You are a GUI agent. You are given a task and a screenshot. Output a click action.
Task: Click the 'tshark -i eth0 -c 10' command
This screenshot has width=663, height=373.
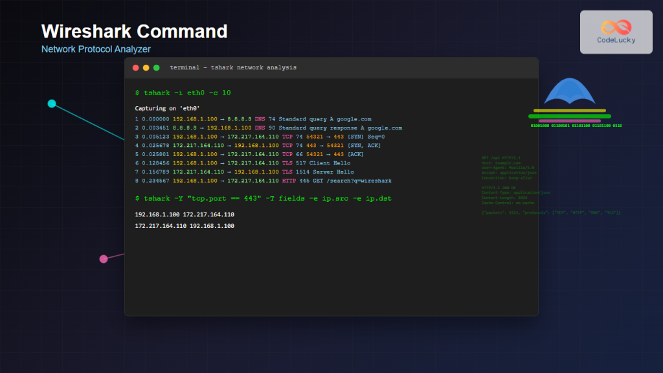point(183,93)
